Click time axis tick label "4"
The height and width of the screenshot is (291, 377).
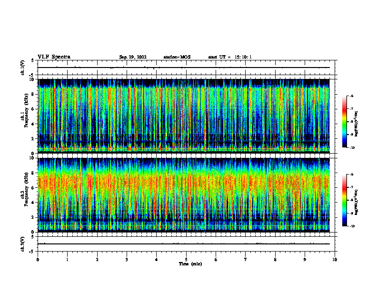[157, 260]
